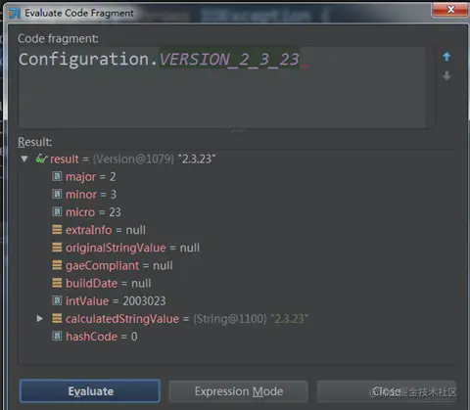Viewport: 470px width, 410px height.
Task: Click the Code fragment label
Action: (58, 38)
